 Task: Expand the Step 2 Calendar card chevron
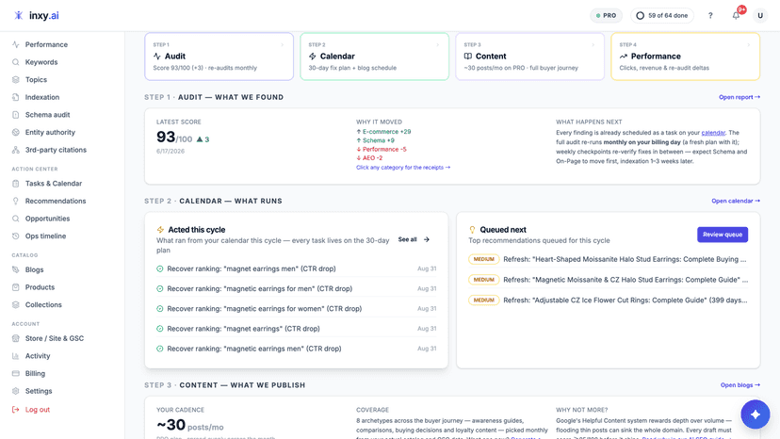[438, 45]
